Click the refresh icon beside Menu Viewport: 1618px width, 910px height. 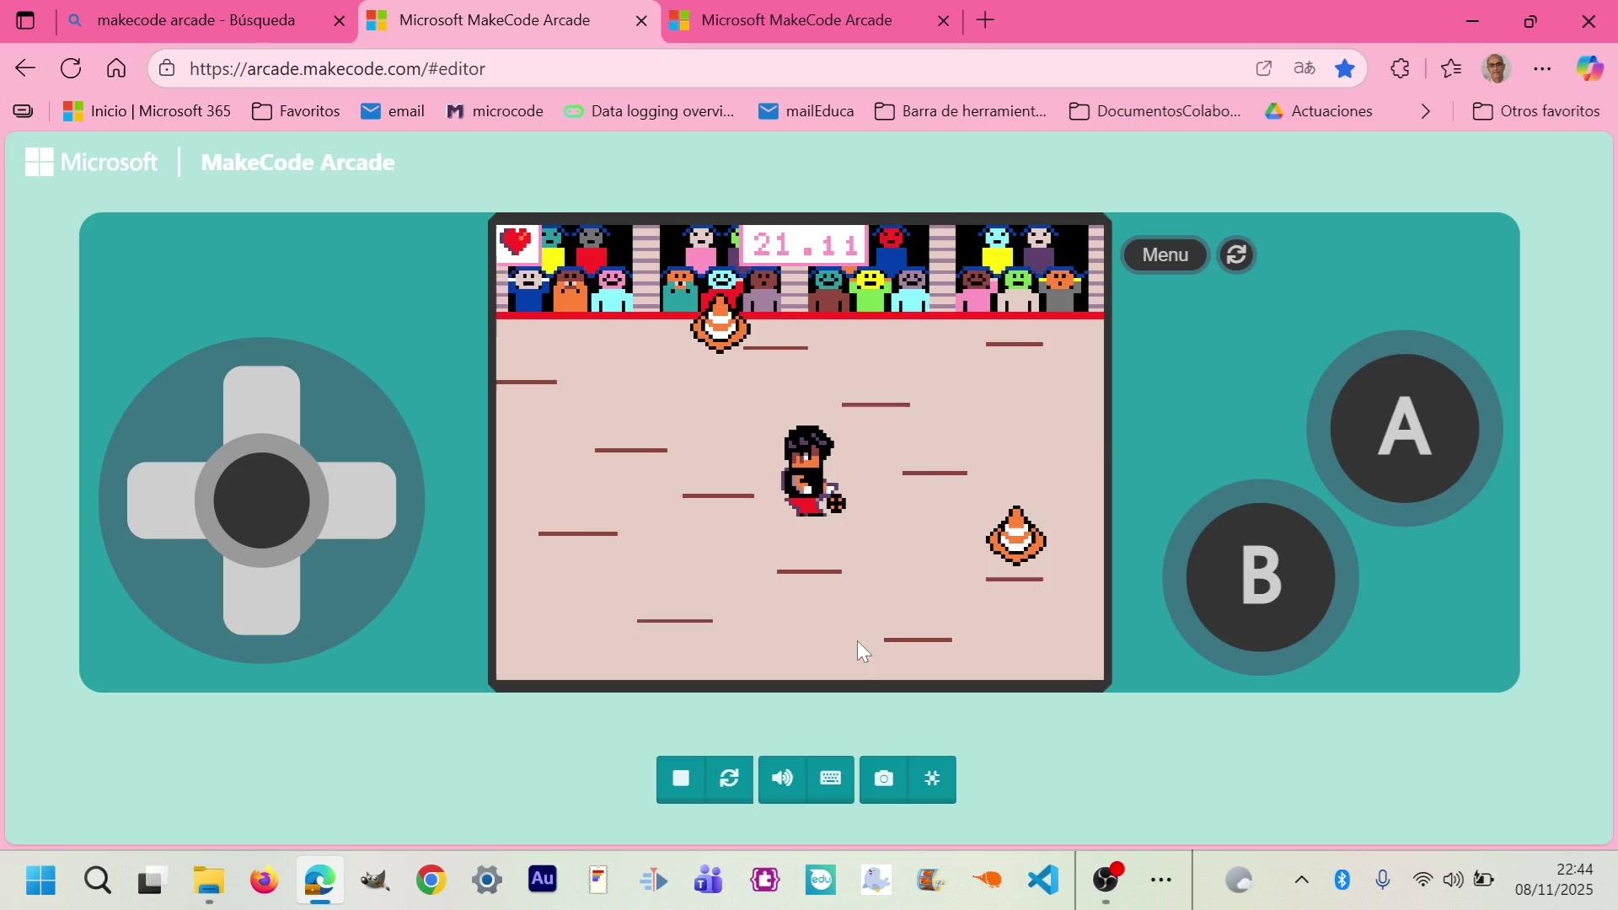[x=1236, y=255]
